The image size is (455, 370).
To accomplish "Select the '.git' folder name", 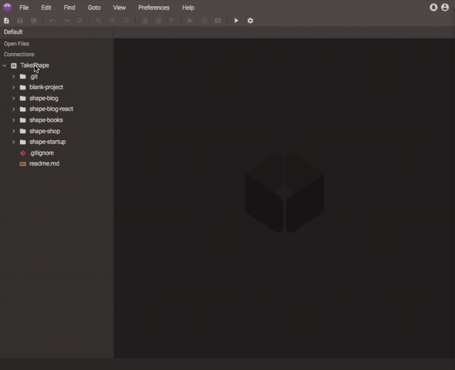I will [33, 76].
